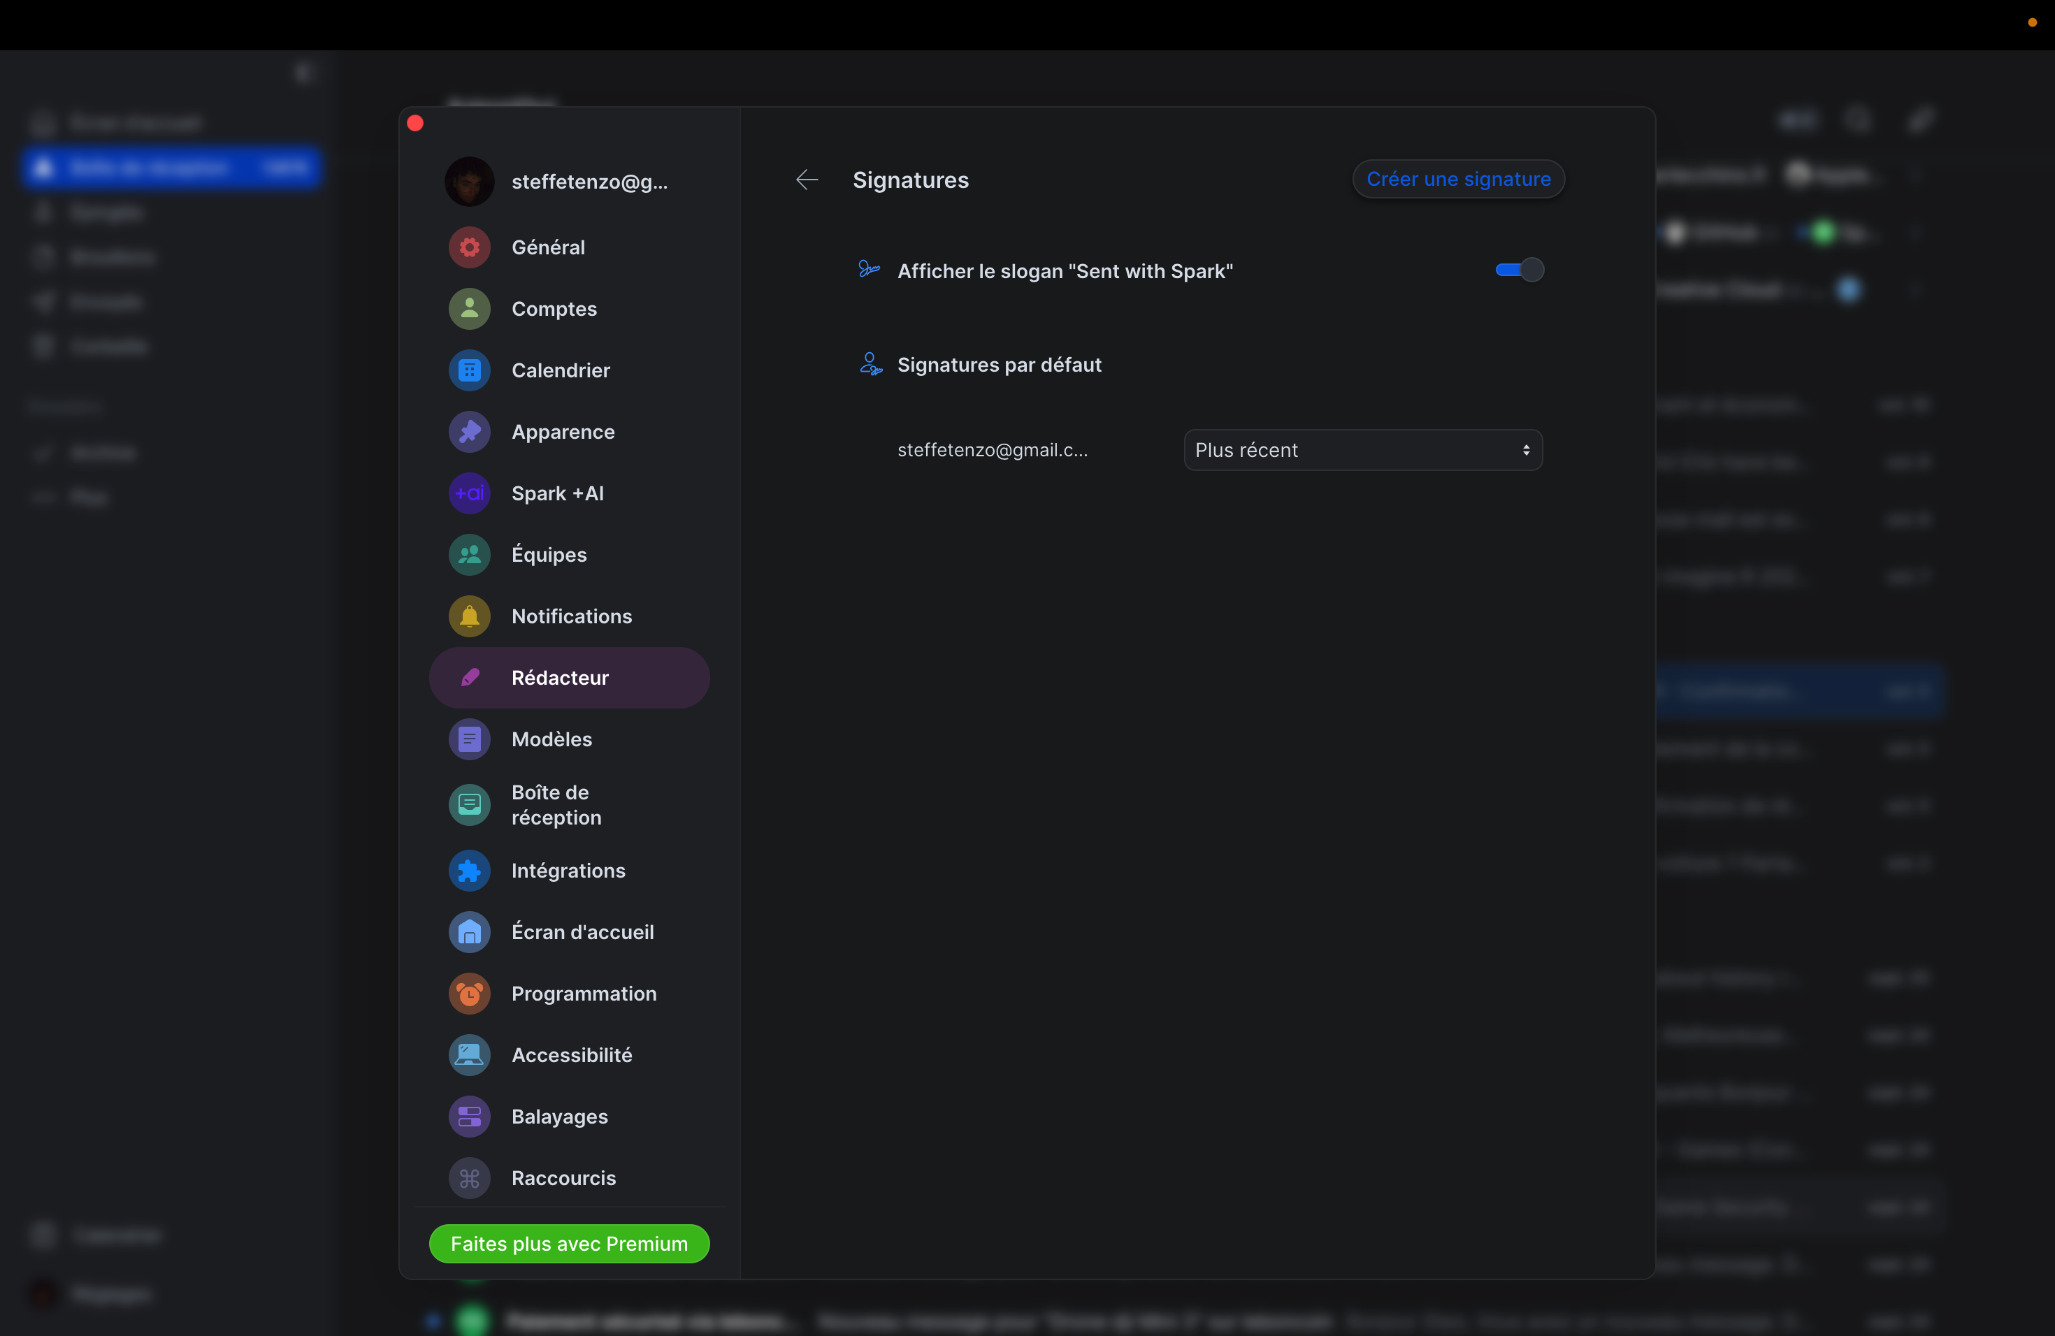Click the orange dot in the menu bar

point(2032,22)
